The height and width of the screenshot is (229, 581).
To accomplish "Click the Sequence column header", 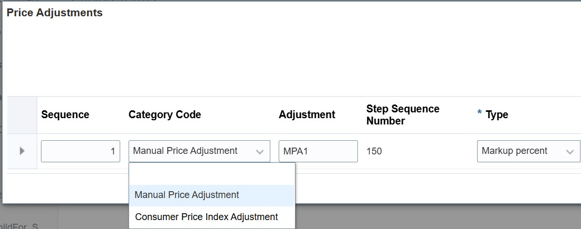I will (x=65, y=114).
